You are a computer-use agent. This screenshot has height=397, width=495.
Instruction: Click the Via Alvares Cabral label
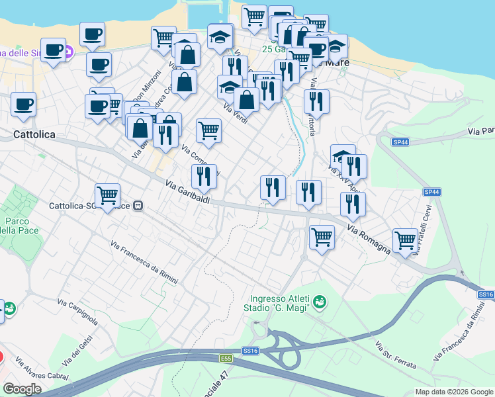(42, 369)
